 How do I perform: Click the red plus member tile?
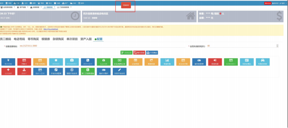click(x=8, y=71)
